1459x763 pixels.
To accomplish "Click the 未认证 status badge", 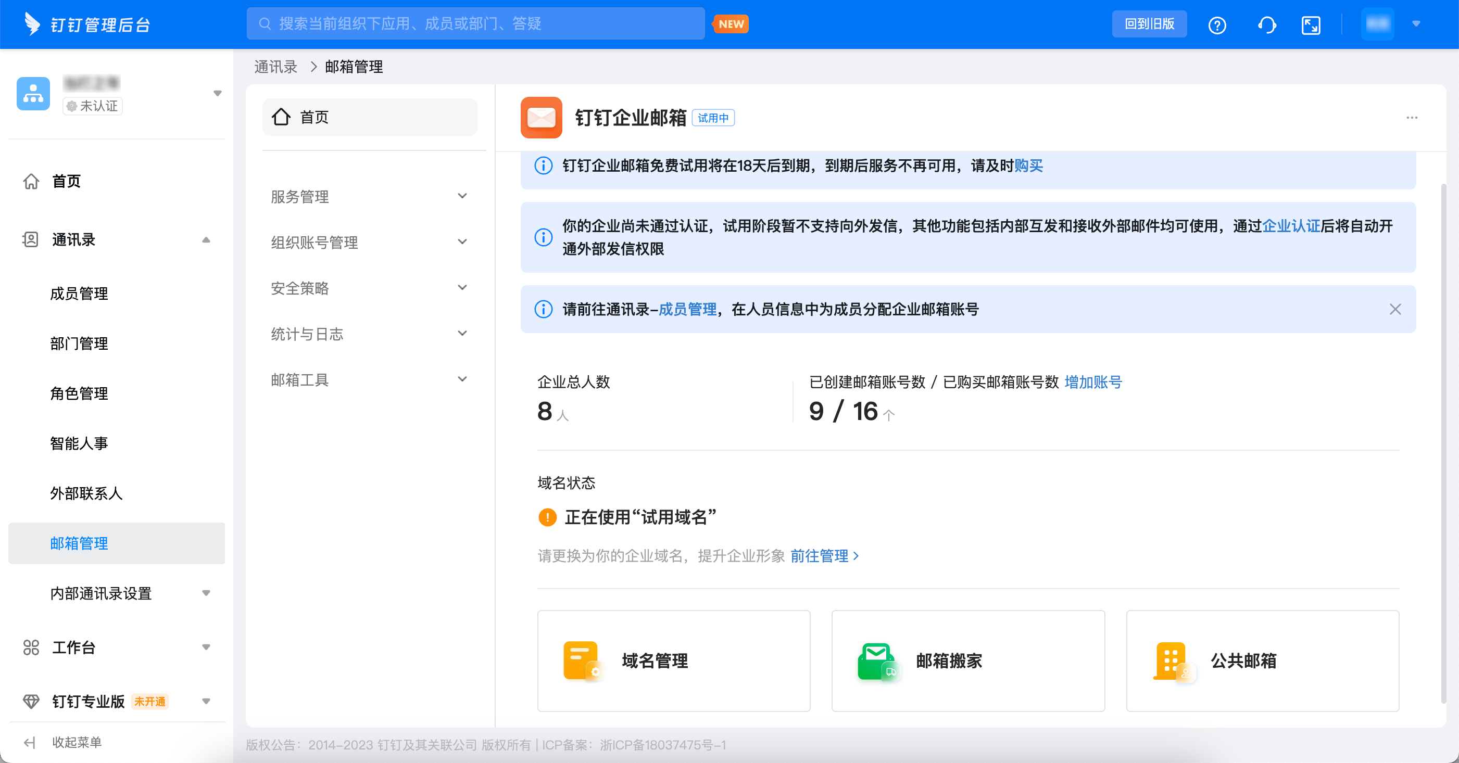I will (x=92, y=106).
